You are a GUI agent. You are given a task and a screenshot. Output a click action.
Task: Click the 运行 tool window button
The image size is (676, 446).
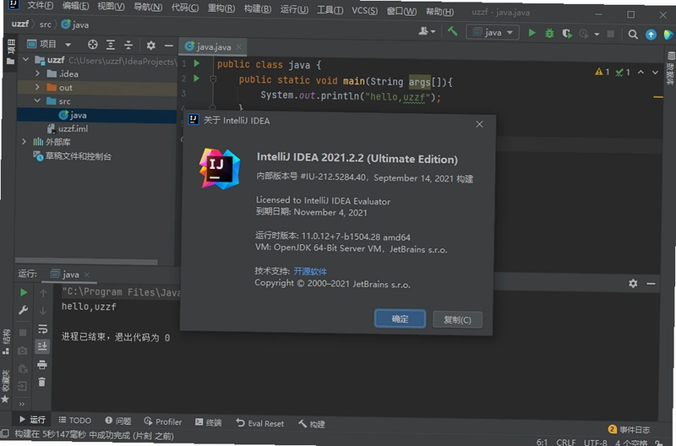click(x=32, y=419)
